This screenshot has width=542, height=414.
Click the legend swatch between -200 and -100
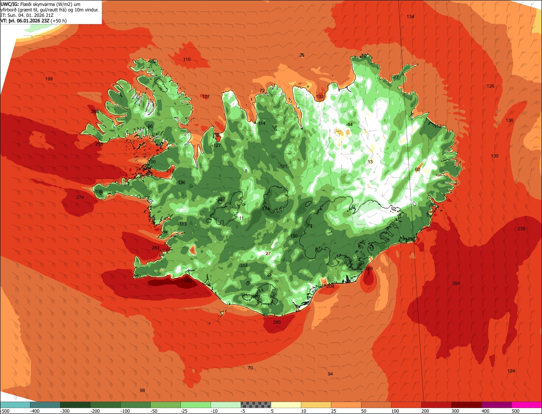tap(105, 405)
